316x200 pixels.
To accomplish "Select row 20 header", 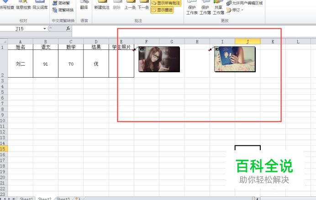I will [x=4, y=177].
